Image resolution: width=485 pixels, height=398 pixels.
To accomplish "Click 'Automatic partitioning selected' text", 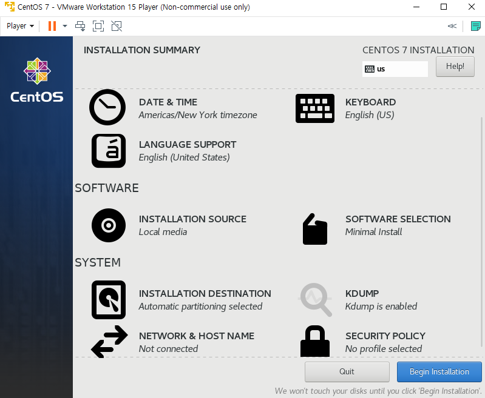I will click(x=200, y=307).
